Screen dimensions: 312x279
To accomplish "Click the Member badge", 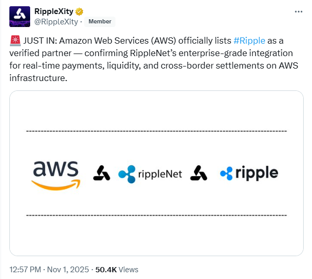I will tap(100, 22).
